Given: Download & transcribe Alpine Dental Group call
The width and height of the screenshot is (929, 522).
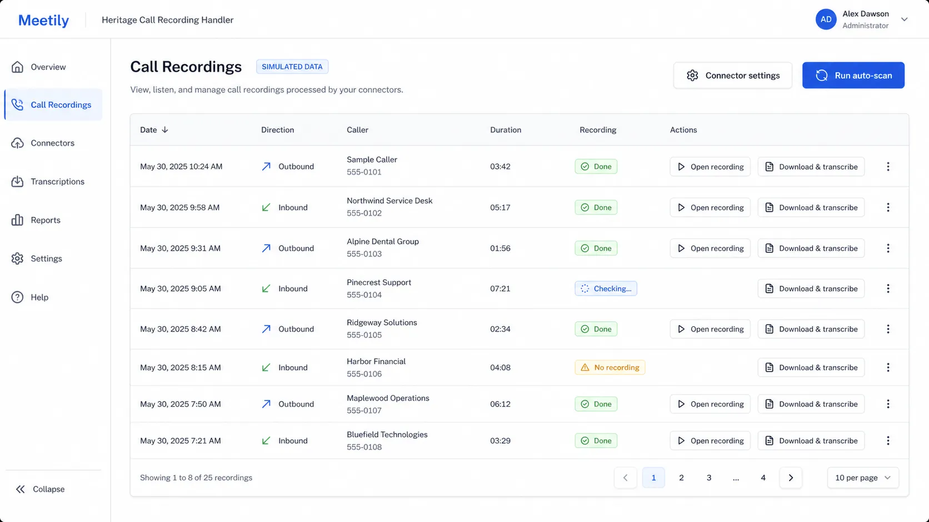Looking at the screenshot, I should (x=811, y=249).
